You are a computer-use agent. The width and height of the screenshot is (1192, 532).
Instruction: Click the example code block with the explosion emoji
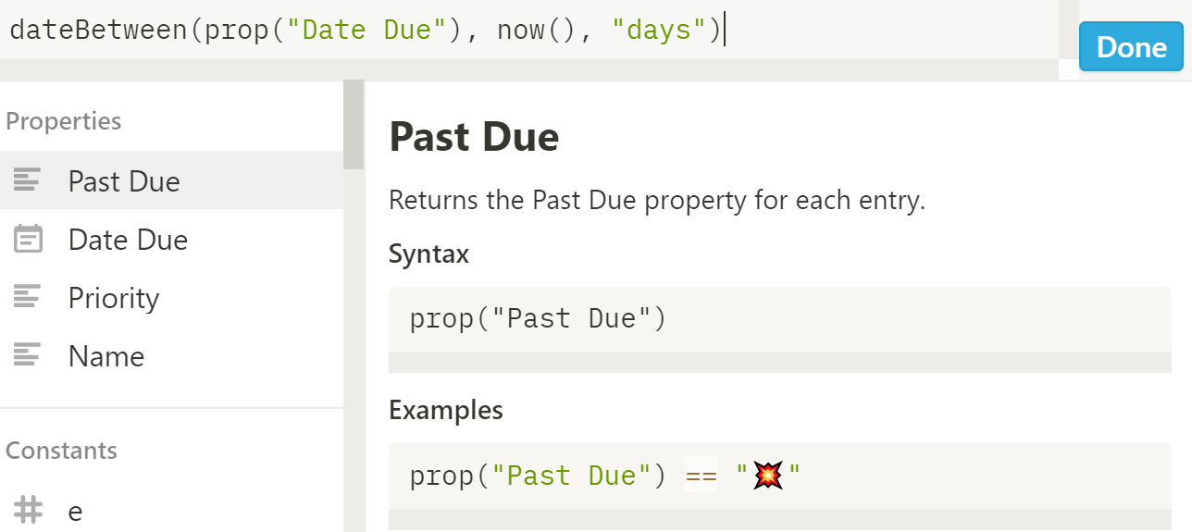[779, 476]
